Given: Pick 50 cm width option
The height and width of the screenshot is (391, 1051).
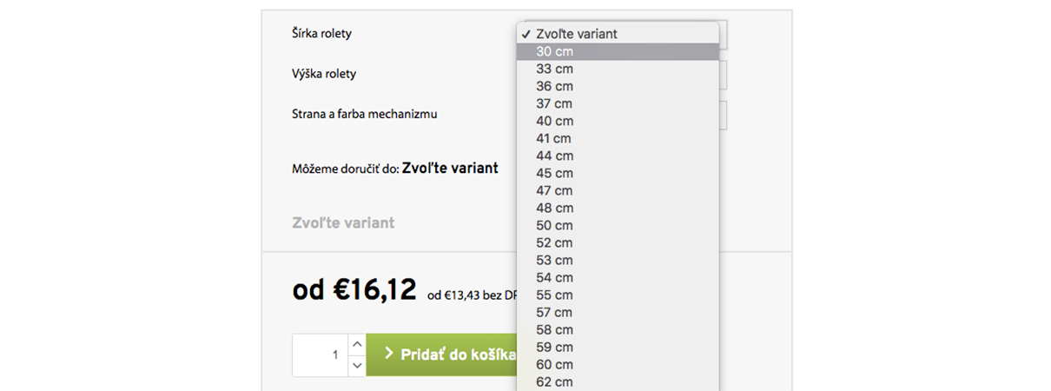Looking at the screenshot, I should tap(618, 225).
